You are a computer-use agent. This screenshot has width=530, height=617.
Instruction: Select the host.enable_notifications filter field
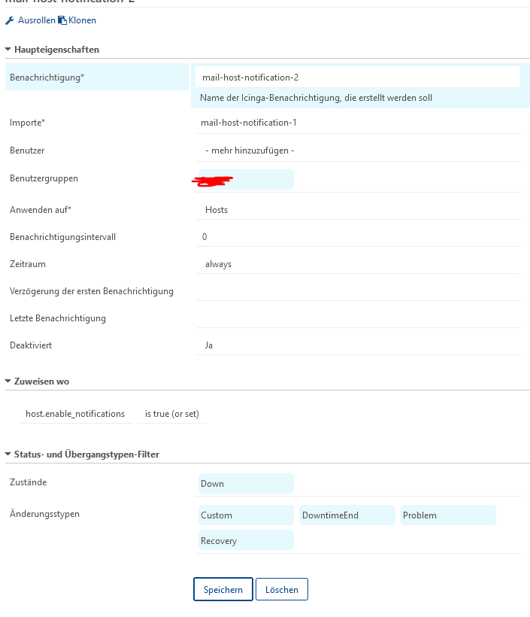click(75, 414)
